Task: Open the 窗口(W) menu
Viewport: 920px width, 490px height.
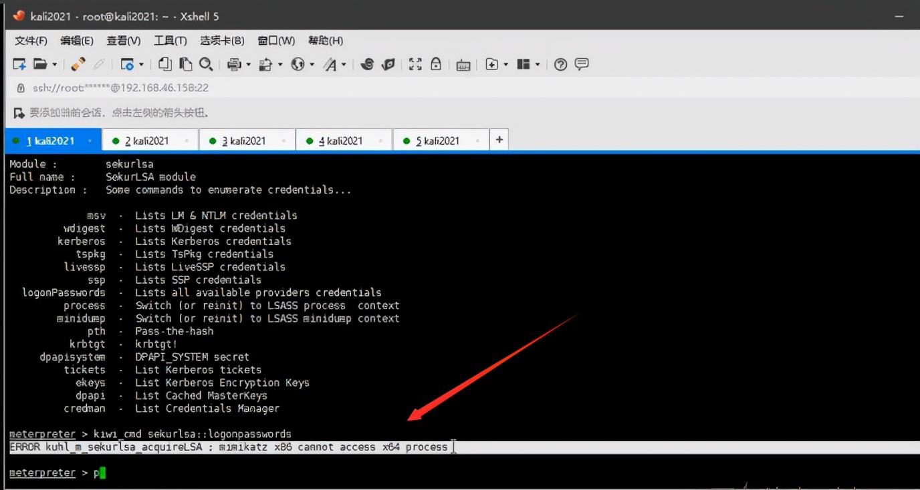Action: (276, 41)
